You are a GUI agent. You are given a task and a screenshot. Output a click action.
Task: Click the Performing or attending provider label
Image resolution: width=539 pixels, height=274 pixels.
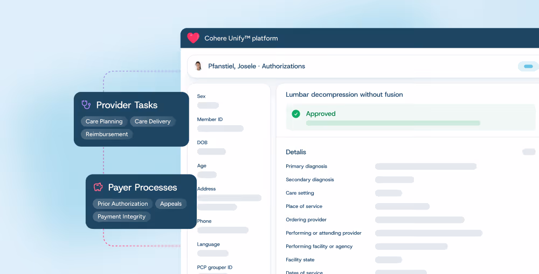click(x=323, y=233)
